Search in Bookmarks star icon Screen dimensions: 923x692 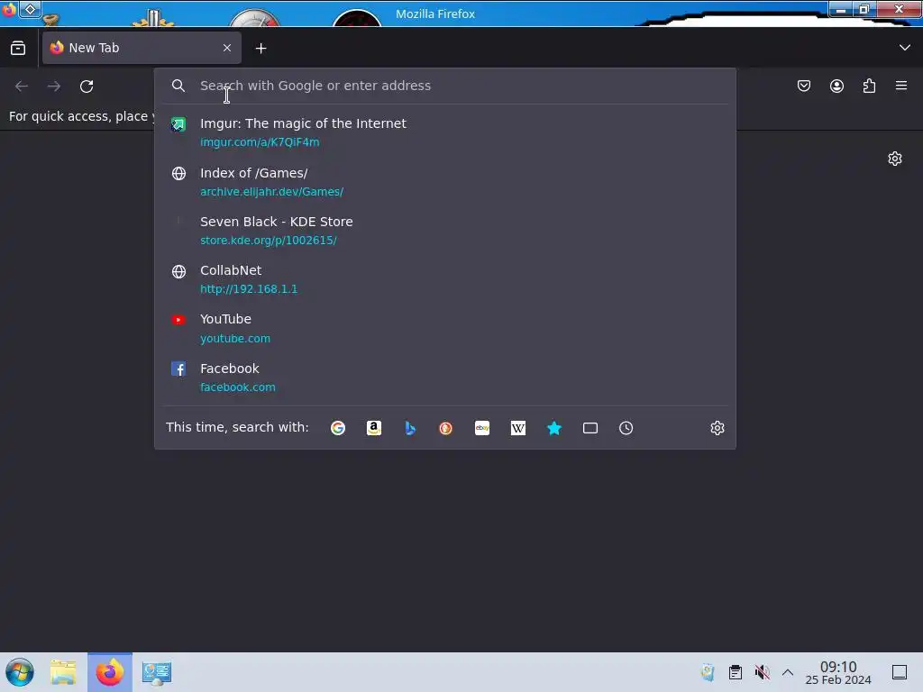tap(554, 428)
